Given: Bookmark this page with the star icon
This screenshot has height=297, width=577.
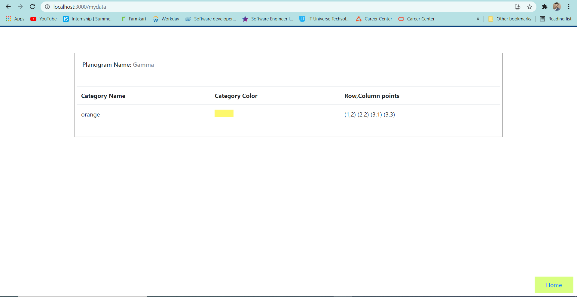Looking at the screenshot, I should click(530, 7).
